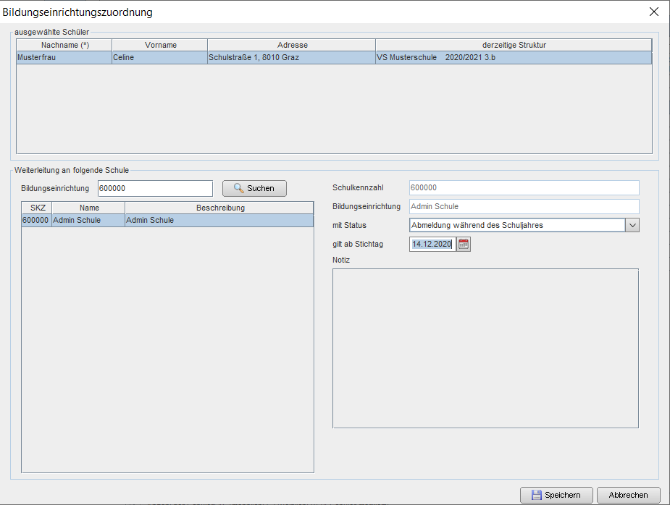
Task: Close the Bildungseinrichtungszuordnung window
Action: coord(653,12)
